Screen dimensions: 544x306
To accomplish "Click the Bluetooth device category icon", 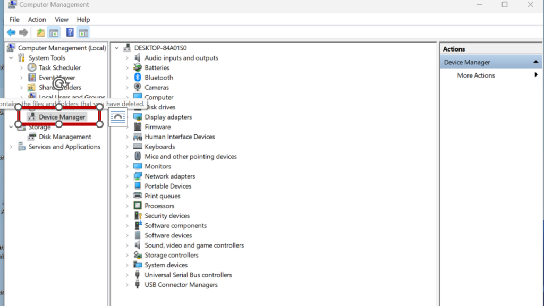I will pos(138,78).
